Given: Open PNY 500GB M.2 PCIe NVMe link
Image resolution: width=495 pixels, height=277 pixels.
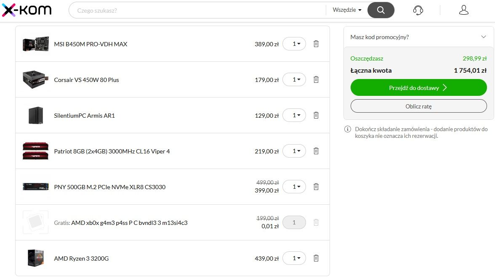Looking at the screenshot, I should (109, 187).
